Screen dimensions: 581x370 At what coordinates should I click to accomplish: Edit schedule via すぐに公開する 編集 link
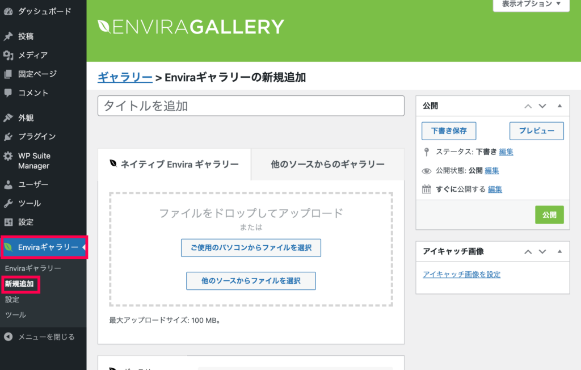tap(495, 189)
